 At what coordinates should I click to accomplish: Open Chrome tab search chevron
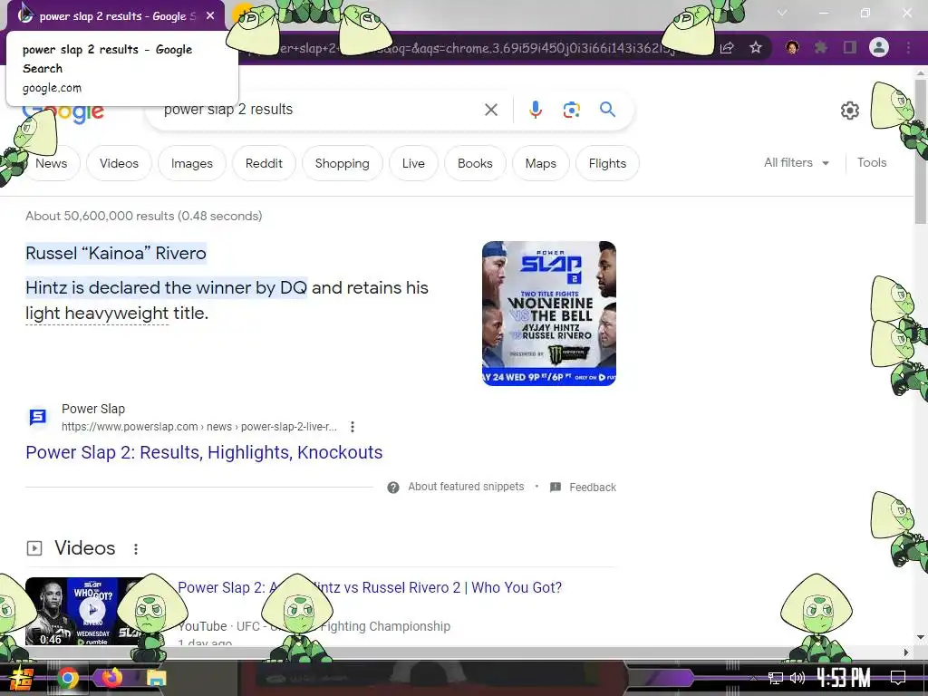[x=782, y=13]
